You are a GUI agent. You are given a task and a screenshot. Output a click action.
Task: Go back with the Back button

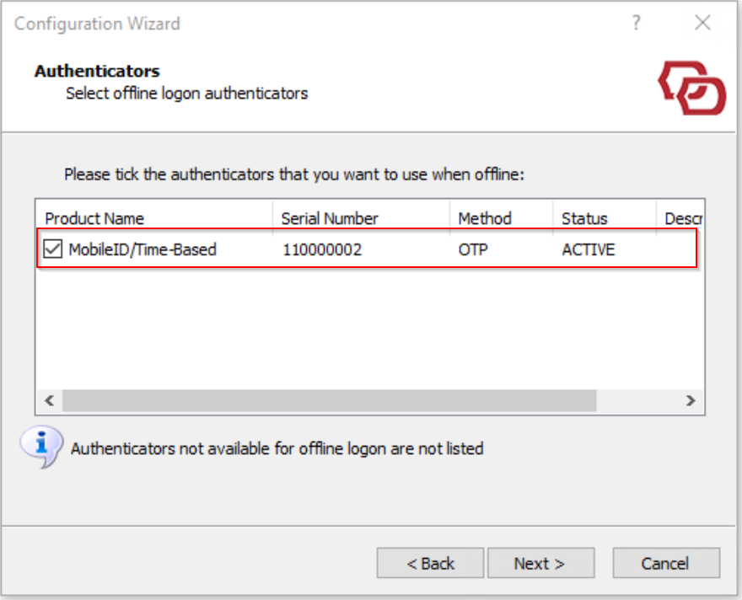(x=430, y=563)
